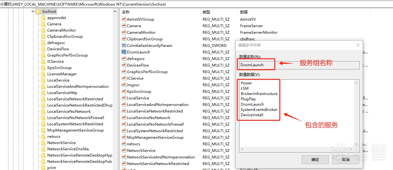Close the 编辑多字符串 dialog with X
The width and height of the screenshot is (393, 170).
(358, 45)
